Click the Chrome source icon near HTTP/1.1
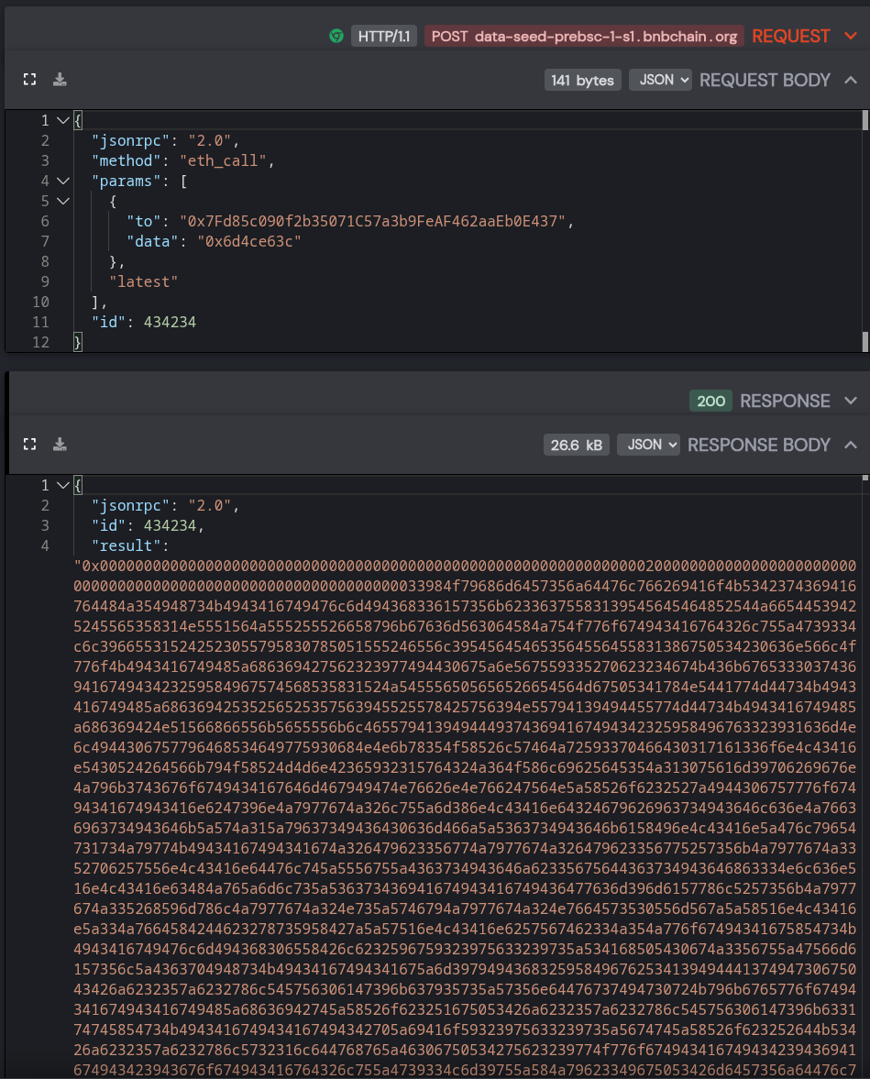This screenshot has height=1079, width=870. (336, 36)
